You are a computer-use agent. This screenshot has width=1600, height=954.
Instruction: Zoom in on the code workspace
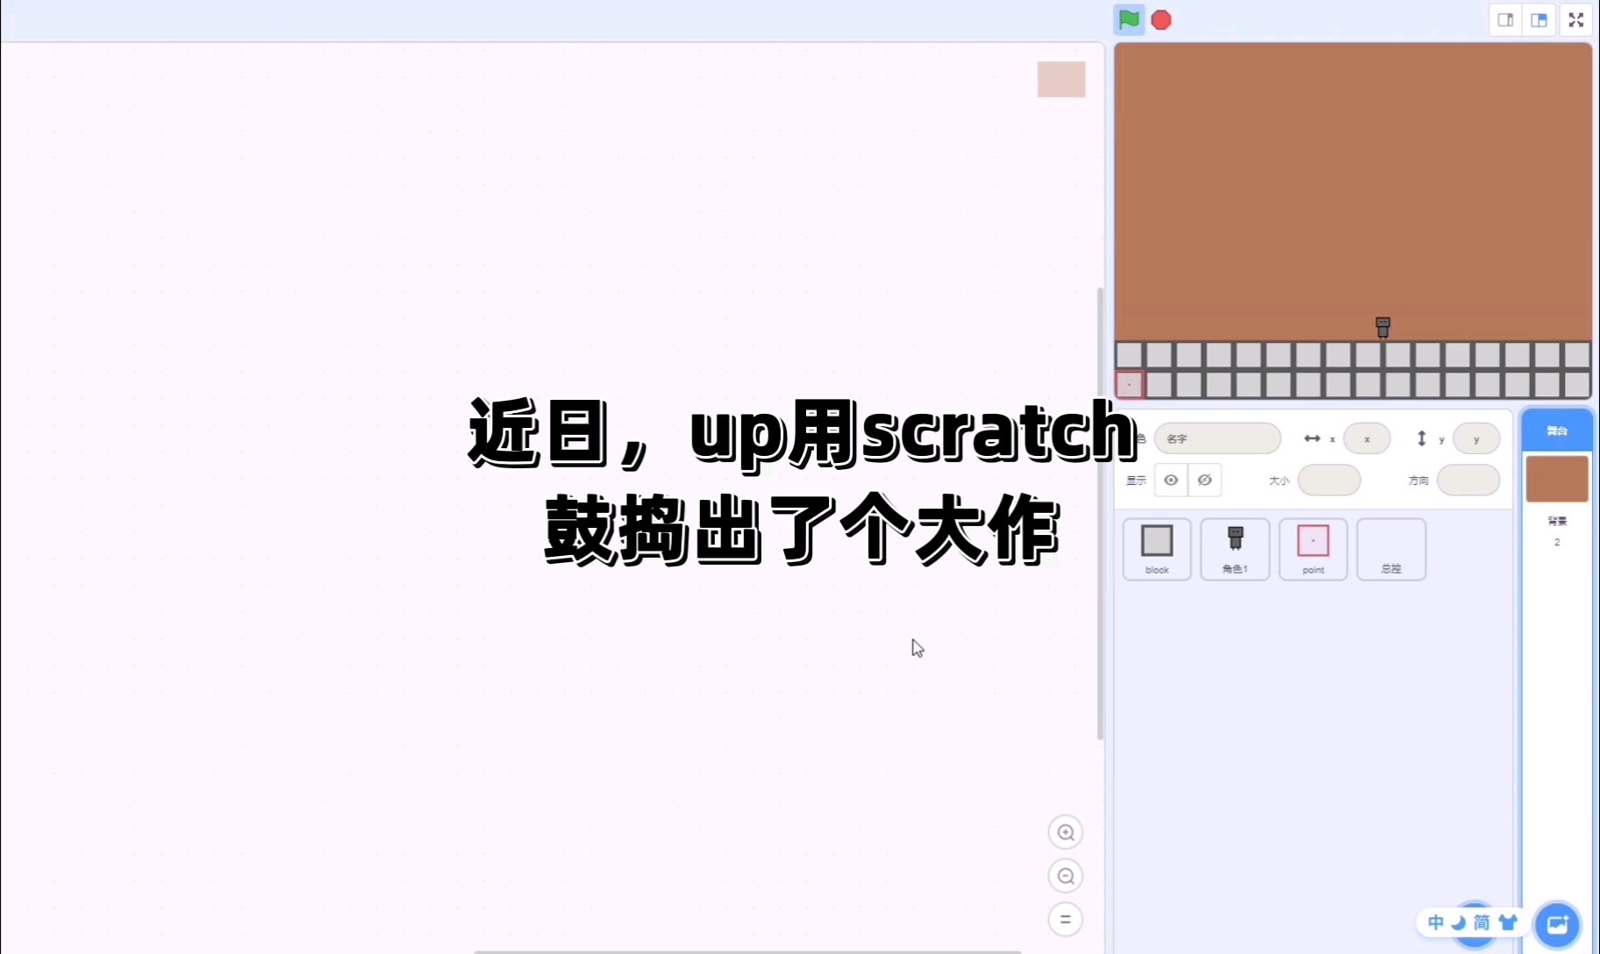pyautogui.click(x=1066, y=832)
